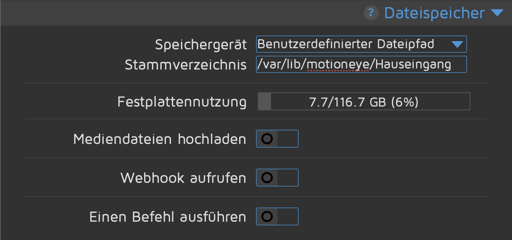
Task: Click the Mediendateien hochladen label text
Action: tap(160, 139)
